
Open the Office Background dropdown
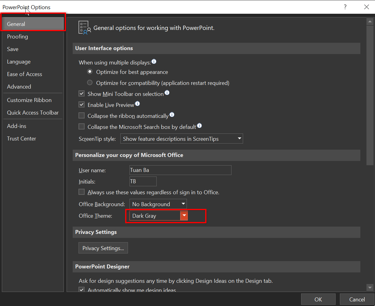[x=158, y=204]
